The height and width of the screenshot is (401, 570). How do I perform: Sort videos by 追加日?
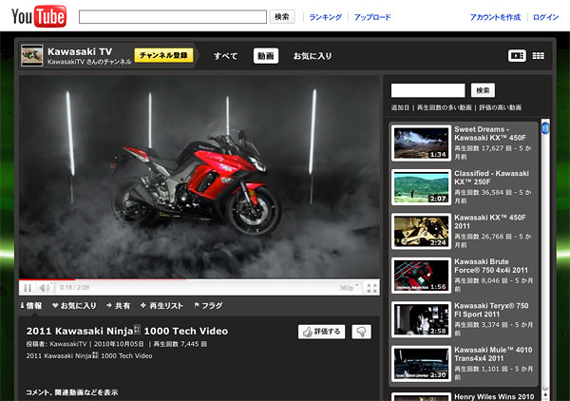(400, 107)
